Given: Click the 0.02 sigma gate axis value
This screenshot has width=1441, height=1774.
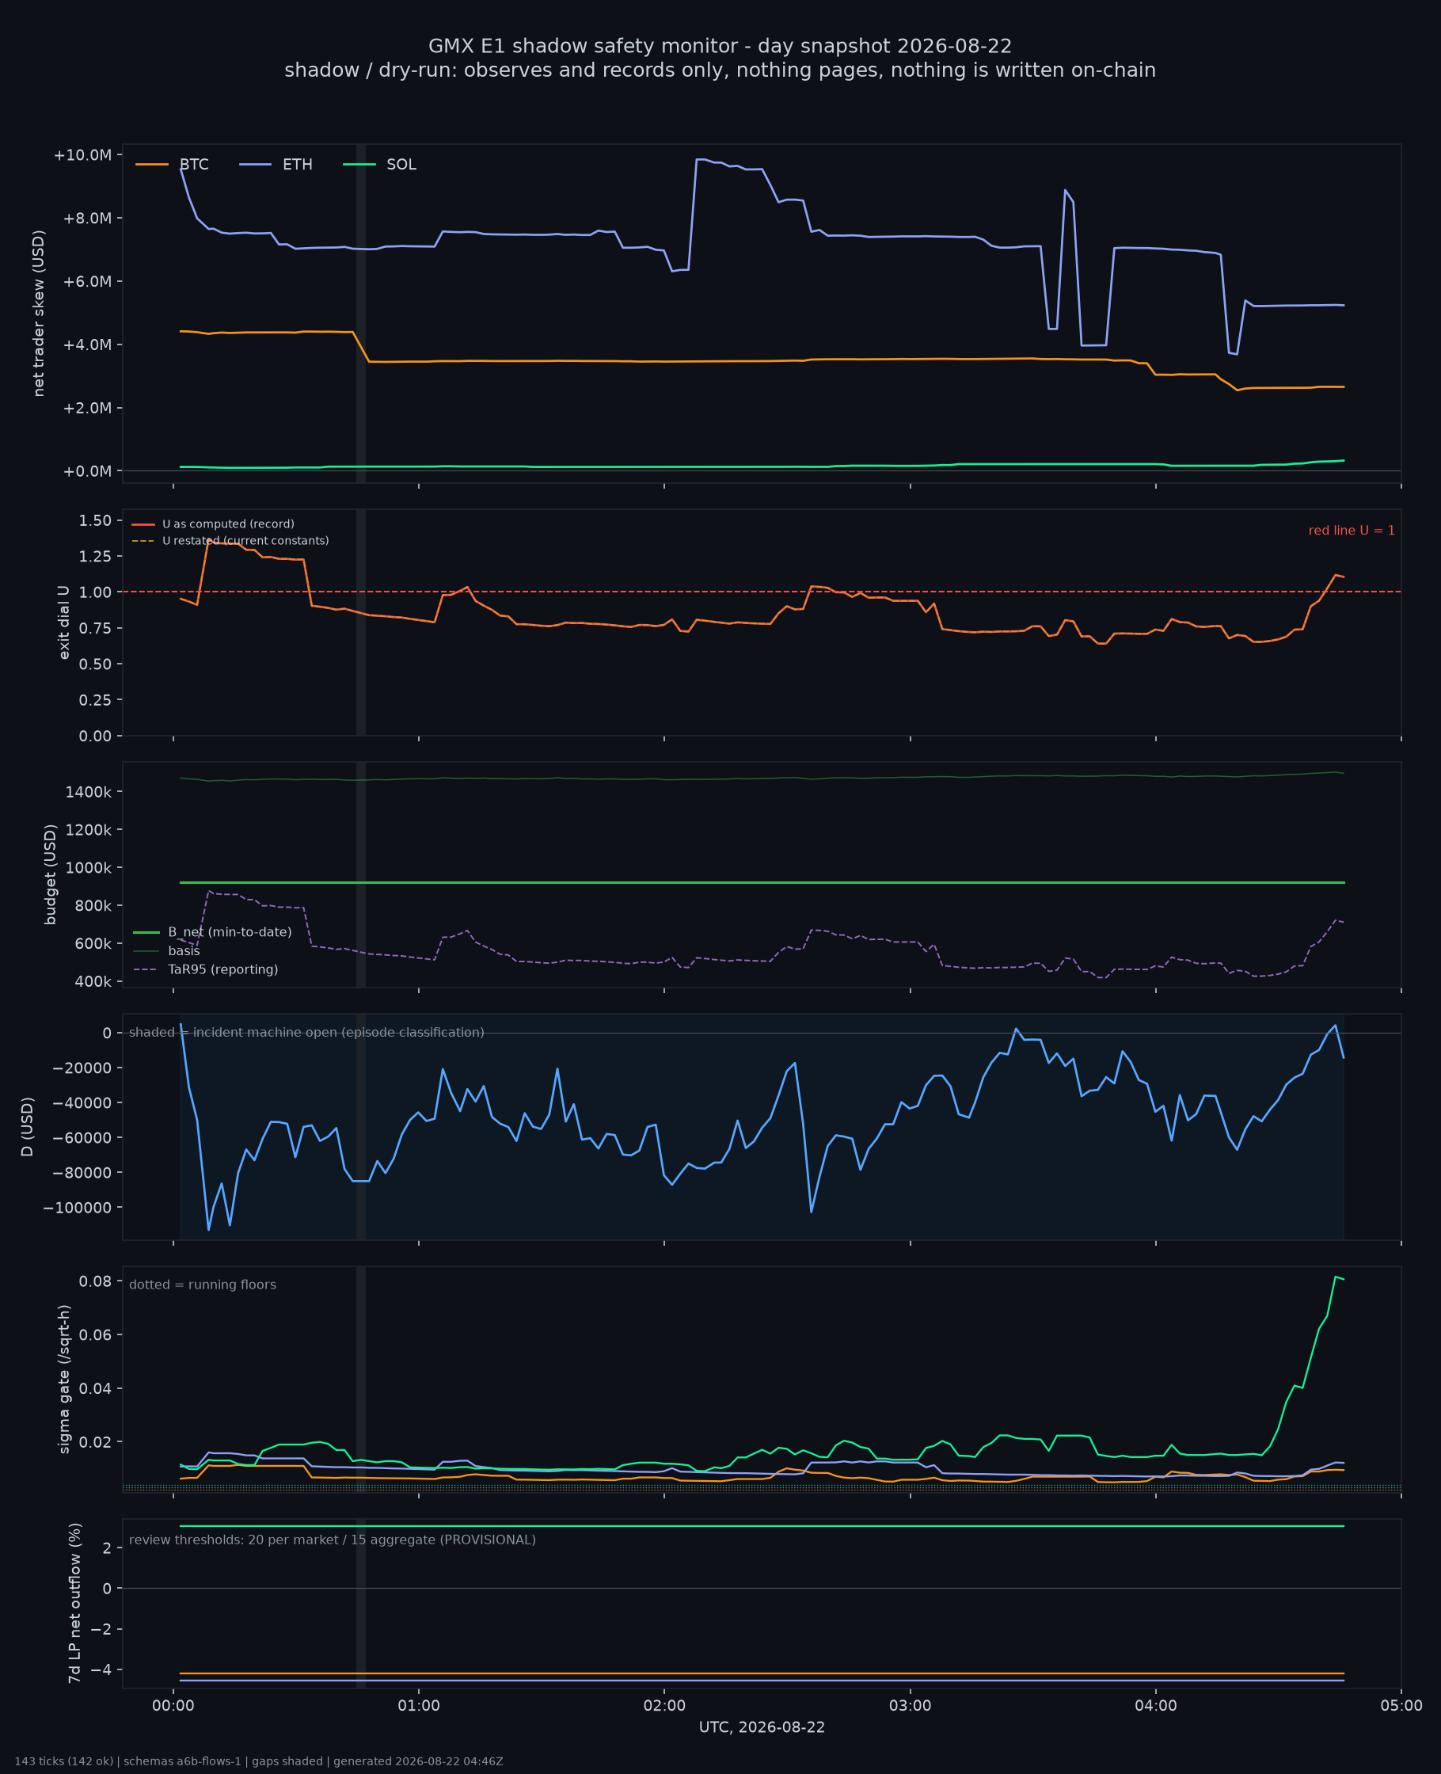Looking at the screenshot, I should click(96, 1442).
